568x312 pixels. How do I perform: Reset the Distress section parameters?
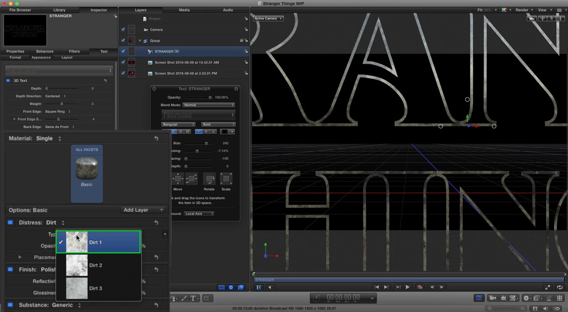(x=156, y=223)
